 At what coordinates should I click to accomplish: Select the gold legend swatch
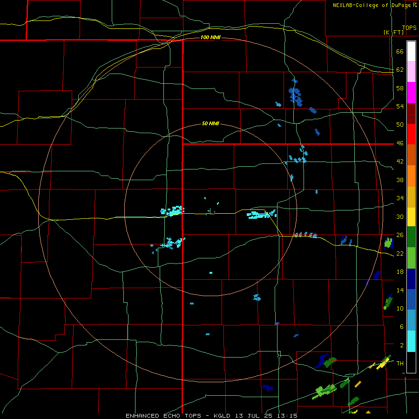click(x=411, y=197)
